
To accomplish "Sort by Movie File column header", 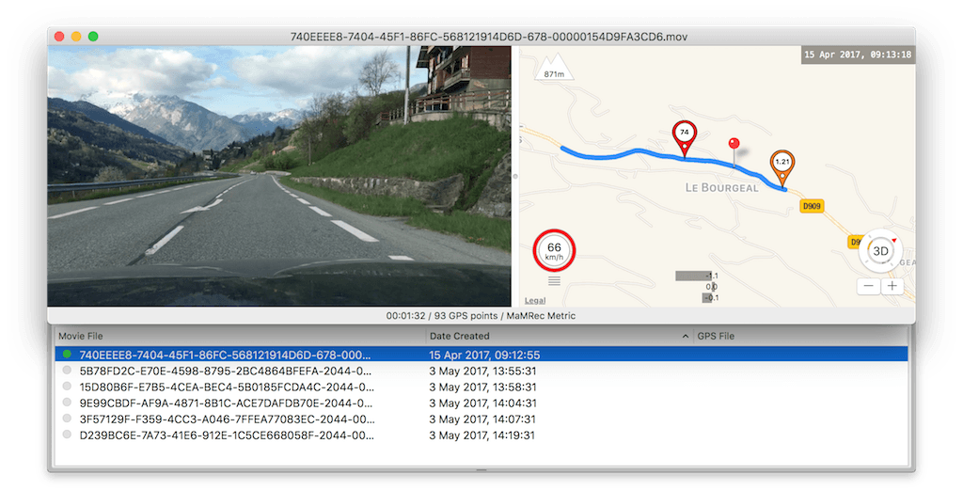I will (x=81, y=336).
